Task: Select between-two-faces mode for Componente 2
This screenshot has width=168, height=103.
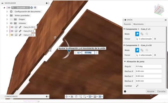Action: (142, 50)
